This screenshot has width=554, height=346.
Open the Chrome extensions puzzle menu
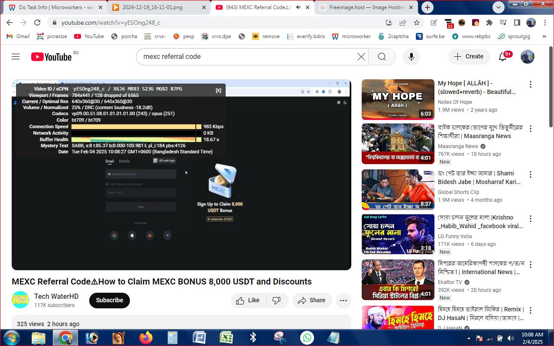pyautogui.click(x=489, y=23)
